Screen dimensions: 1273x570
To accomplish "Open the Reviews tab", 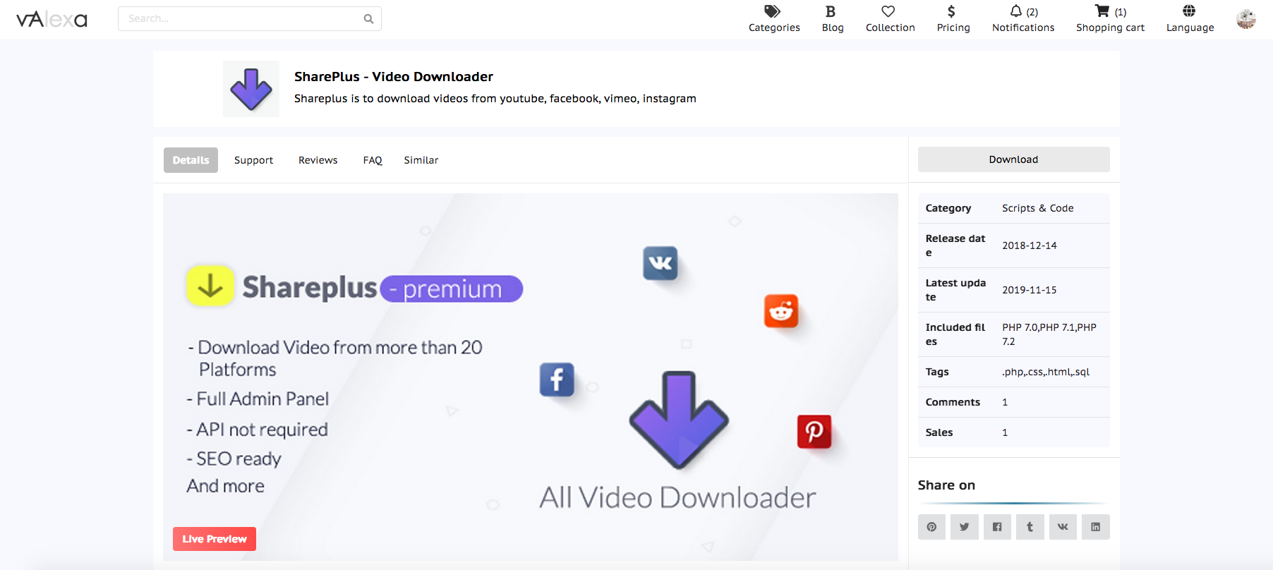I will [x=318, y=160].
